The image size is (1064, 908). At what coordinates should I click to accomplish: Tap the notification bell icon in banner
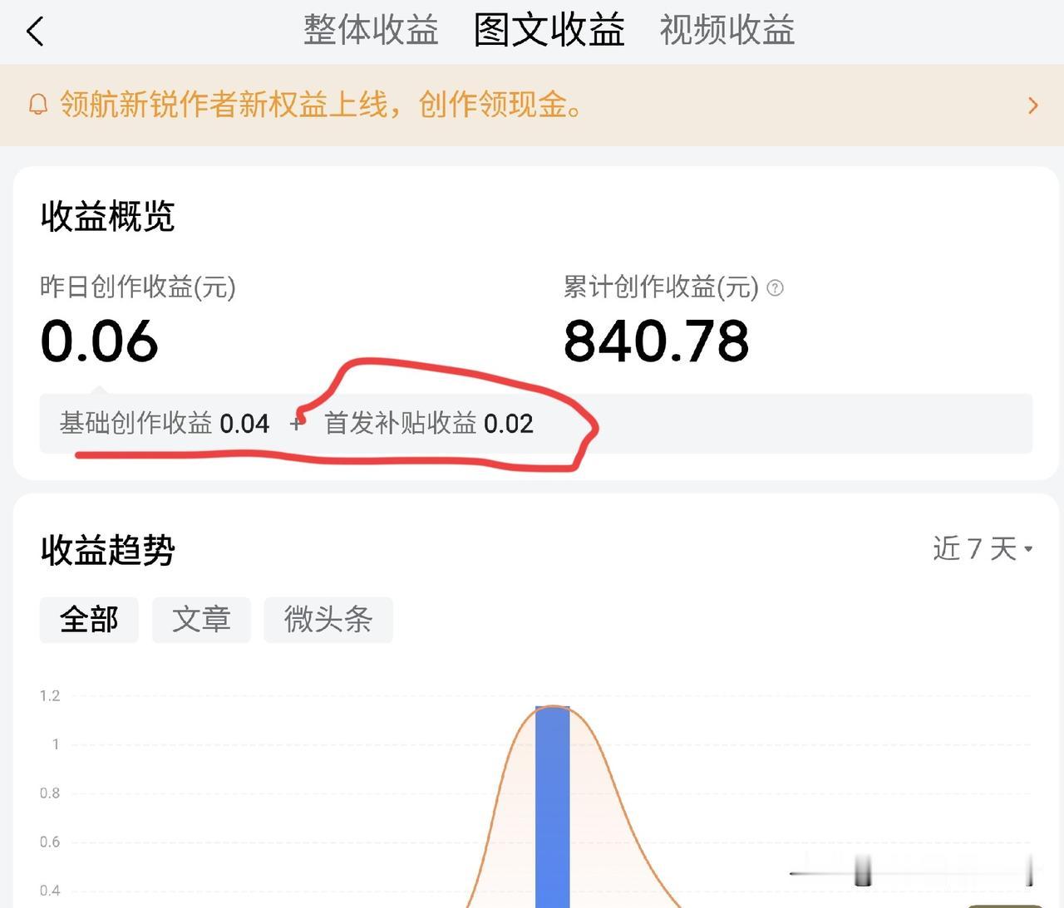click(x=38, y=105)
